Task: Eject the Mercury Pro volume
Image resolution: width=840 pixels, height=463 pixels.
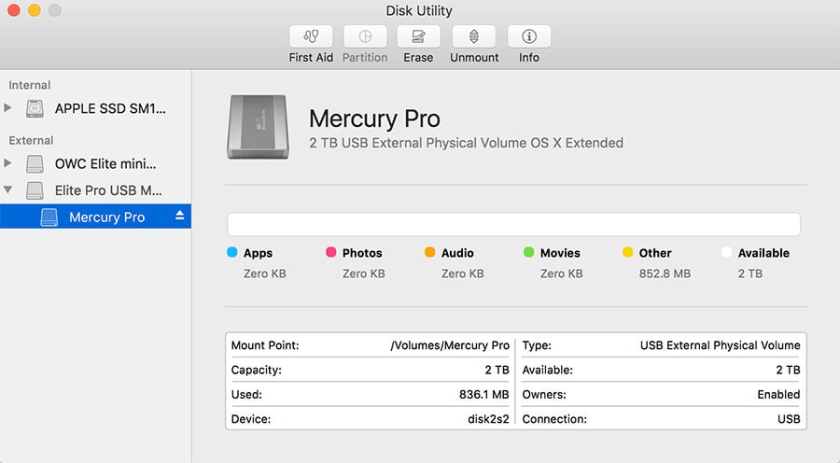Action: pos(180,216)
